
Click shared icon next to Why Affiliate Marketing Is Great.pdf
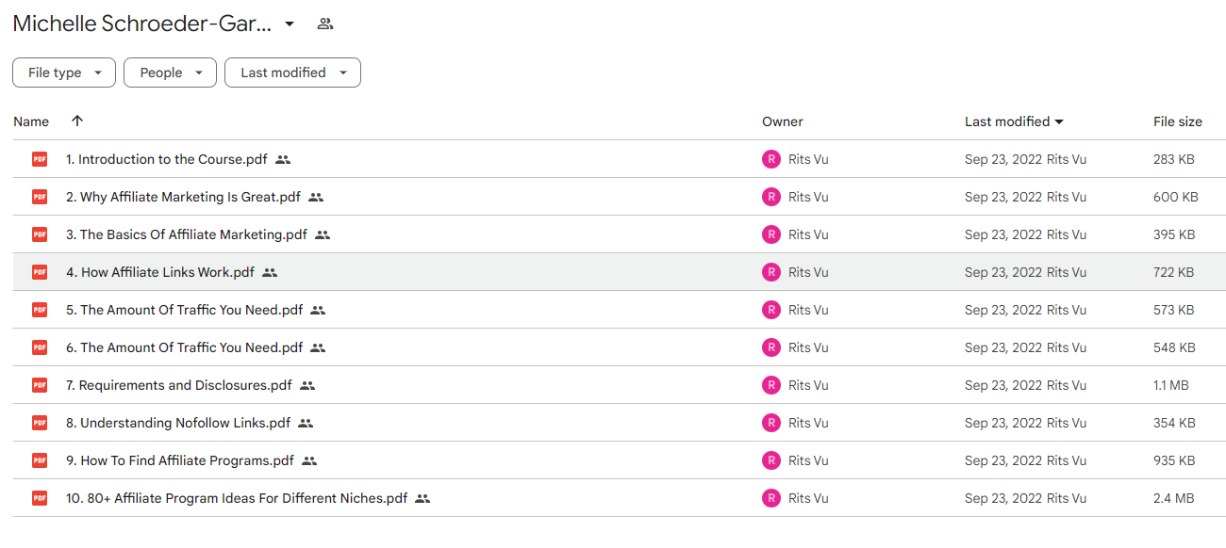coord(316,197)
